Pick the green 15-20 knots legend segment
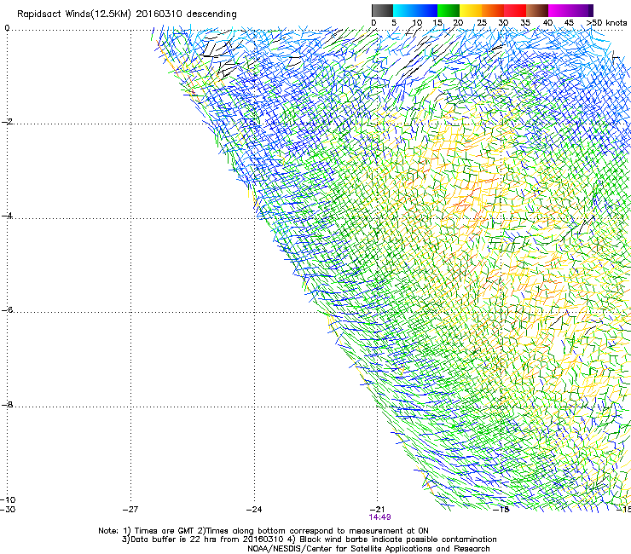Viewport: 631px width, 554px height. [449, 10]
